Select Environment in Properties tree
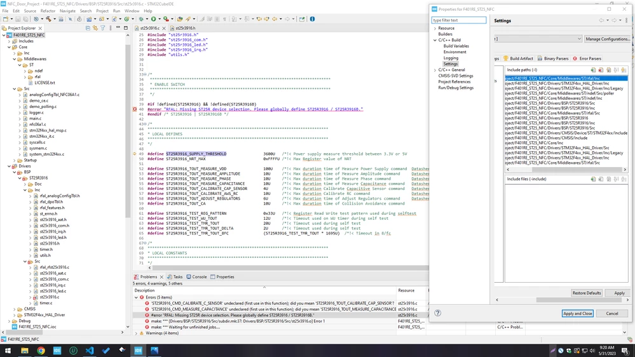The height and width of the screenshot is (357, 635). click(454, 52)
